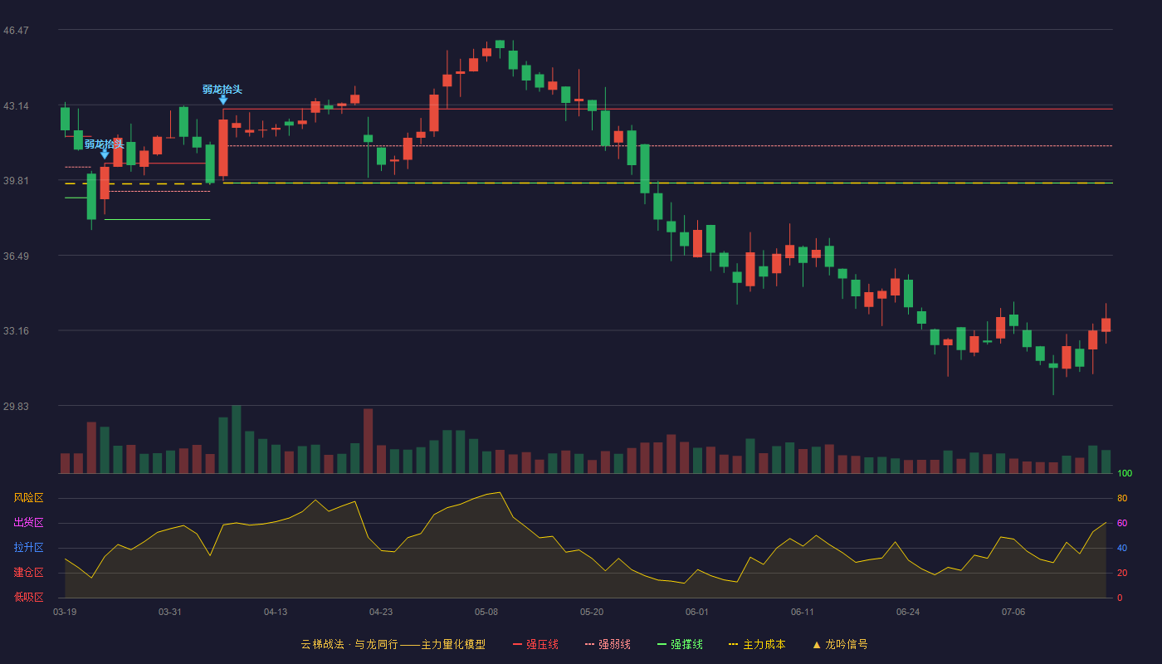This screenshot has height=664, width=1162.
Task: Click the blue arrow marker near 03-24 candle
Action: 105,154
